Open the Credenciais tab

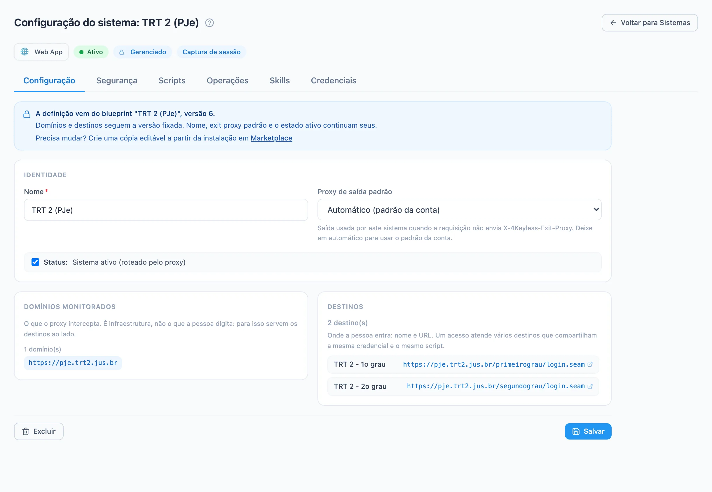click(333, 80)
